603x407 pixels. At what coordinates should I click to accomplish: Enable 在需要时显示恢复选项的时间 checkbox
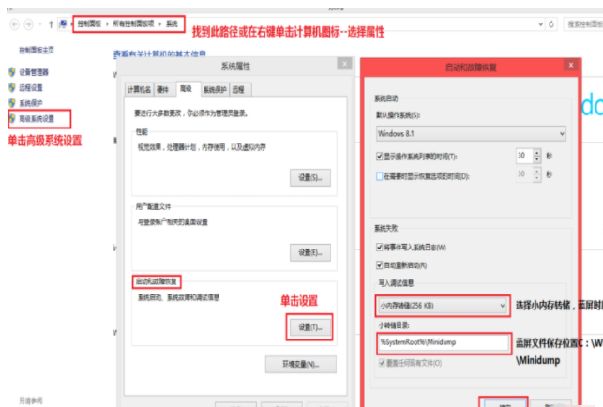(x=380, y=175)
